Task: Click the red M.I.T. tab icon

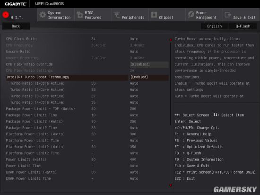Action: click(6, 15)
